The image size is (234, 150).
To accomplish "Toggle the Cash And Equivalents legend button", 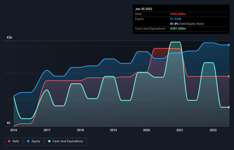I will coord(66,141).
